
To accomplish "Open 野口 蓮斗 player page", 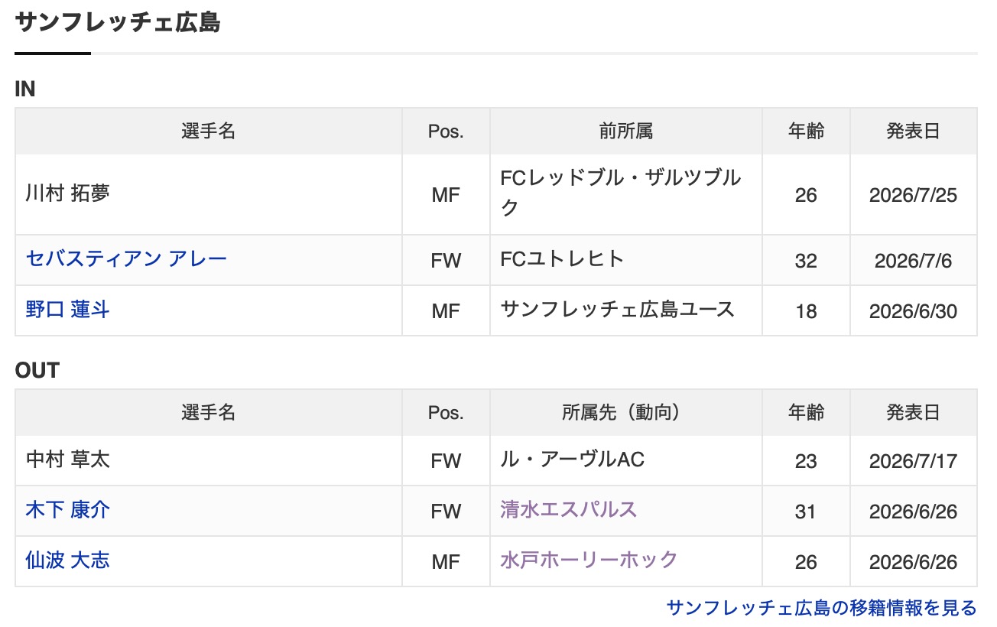I will (68, 309).
